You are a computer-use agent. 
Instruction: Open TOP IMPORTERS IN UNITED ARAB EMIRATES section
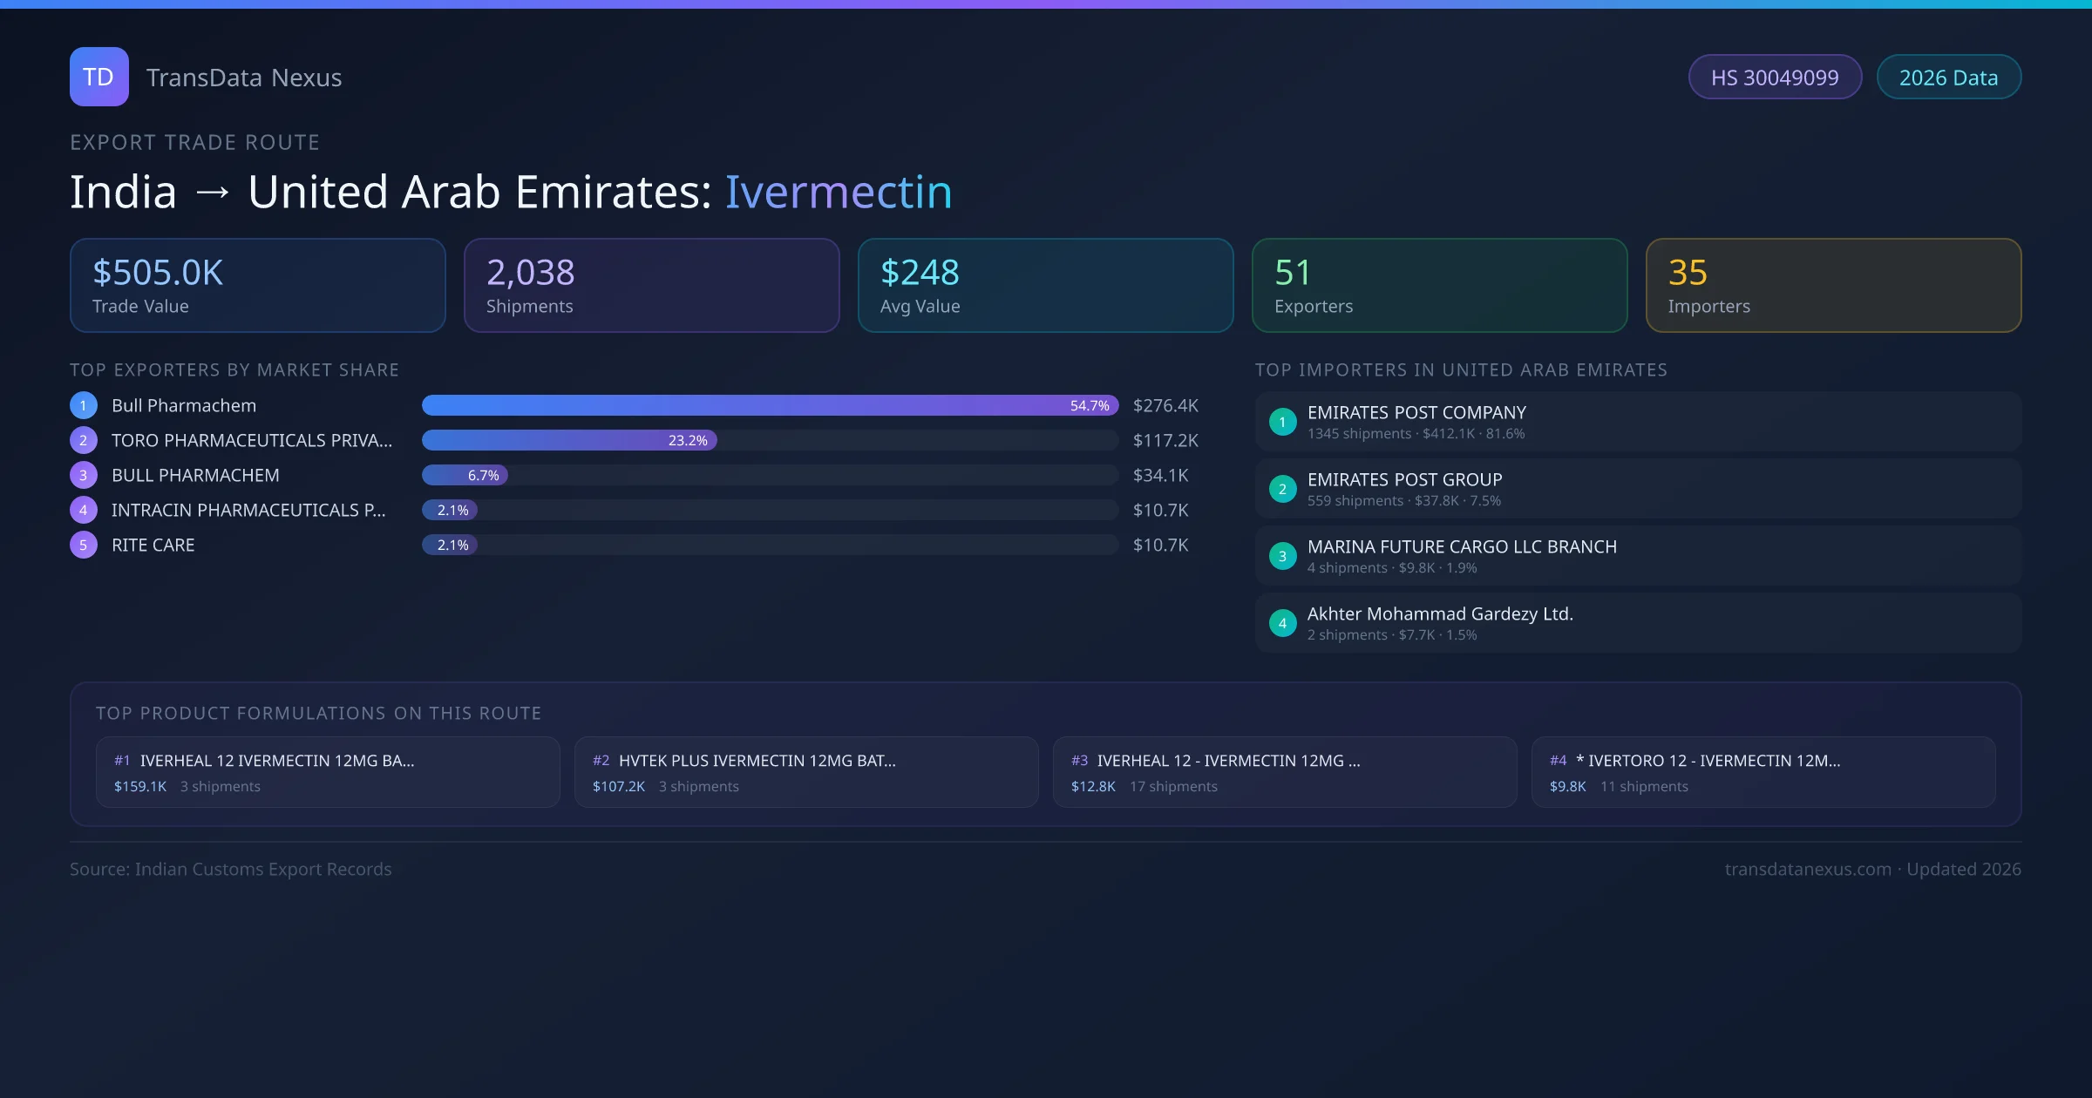pyautogui.click(x=1462, y=369)
